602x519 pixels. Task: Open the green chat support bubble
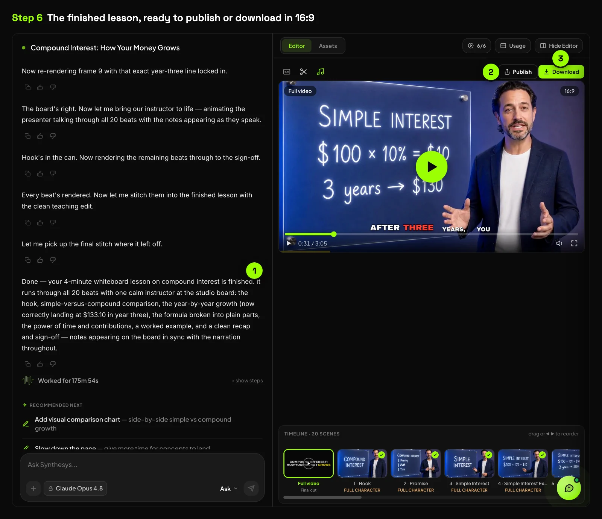click(569, 488)
